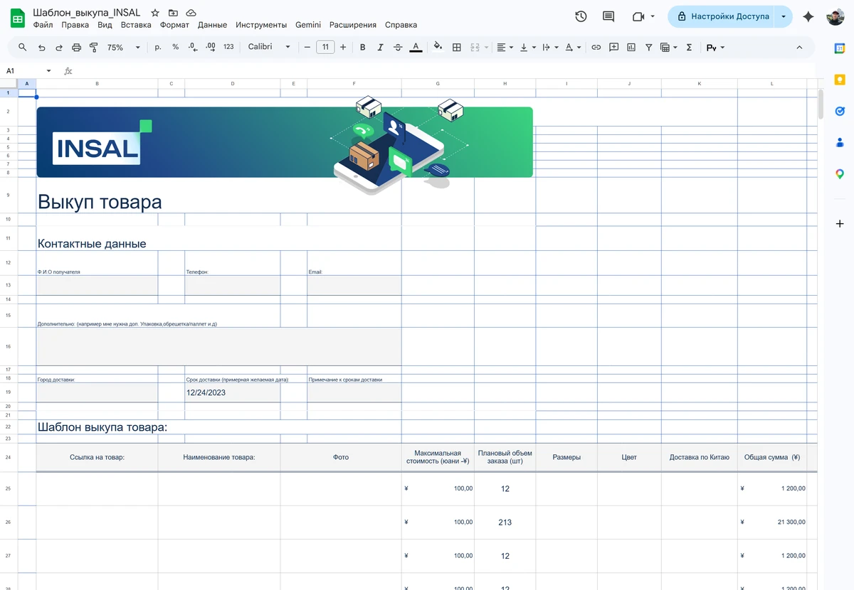Screen dimensions: 854x590
Task: Open the Вставка menu
Action: click(136, 25)
